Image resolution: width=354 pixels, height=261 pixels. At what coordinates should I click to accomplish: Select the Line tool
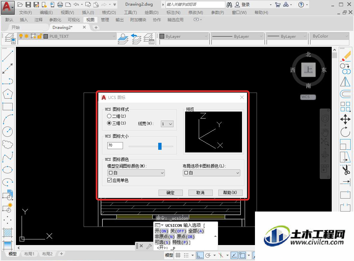coord(8,56)
